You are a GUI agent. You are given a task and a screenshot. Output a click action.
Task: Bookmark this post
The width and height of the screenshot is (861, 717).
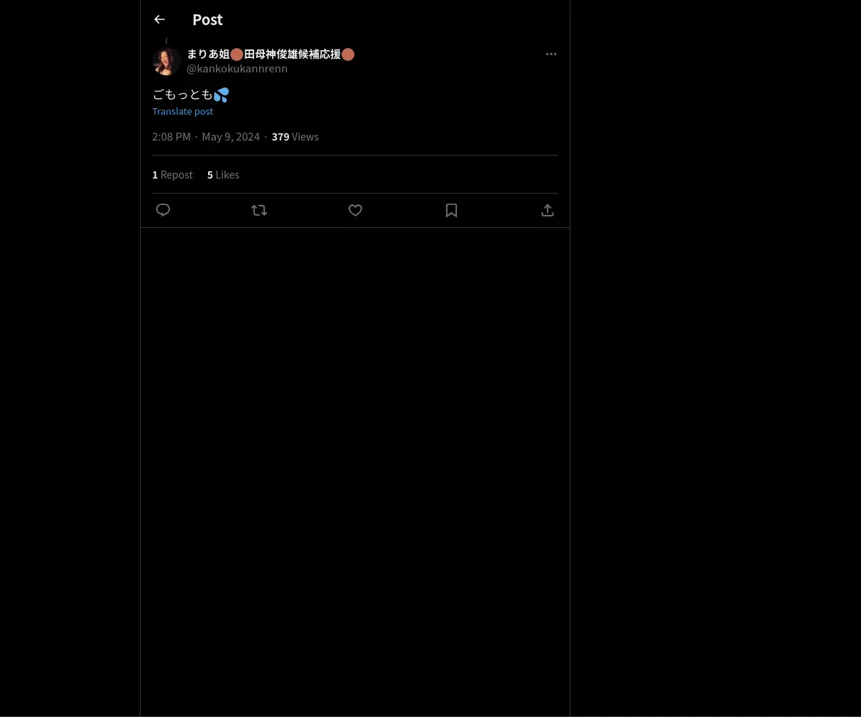(x=451, y=210)
